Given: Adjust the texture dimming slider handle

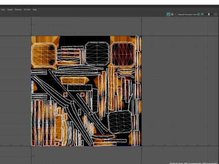Looking at the screenshot, I should [x=209, y=14].
